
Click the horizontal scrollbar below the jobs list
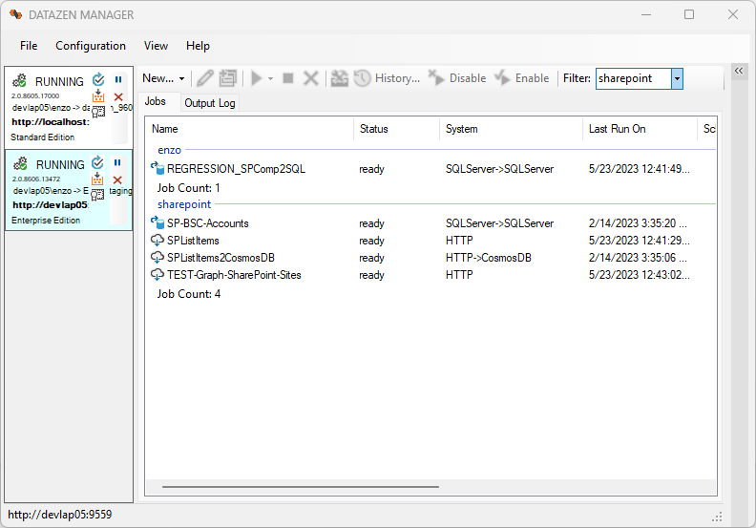300,487
